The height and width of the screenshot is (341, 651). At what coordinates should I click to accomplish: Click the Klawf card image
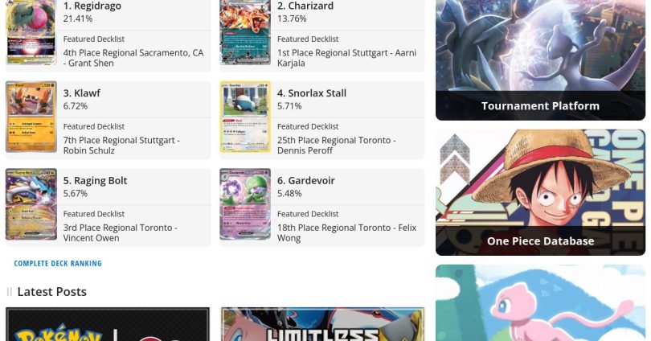coord(31,117)
